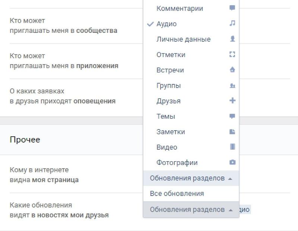Click the group icon beside Группы
Viewport: 298px width, 231px height.
[x=232, y=85]
